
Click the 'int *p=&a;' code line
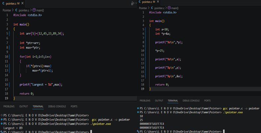pos(163,33)
